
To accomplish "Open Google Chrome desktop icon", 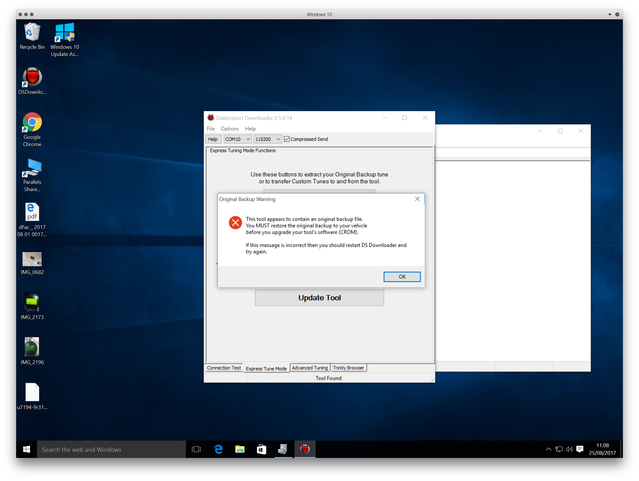I will click(32, 130).
